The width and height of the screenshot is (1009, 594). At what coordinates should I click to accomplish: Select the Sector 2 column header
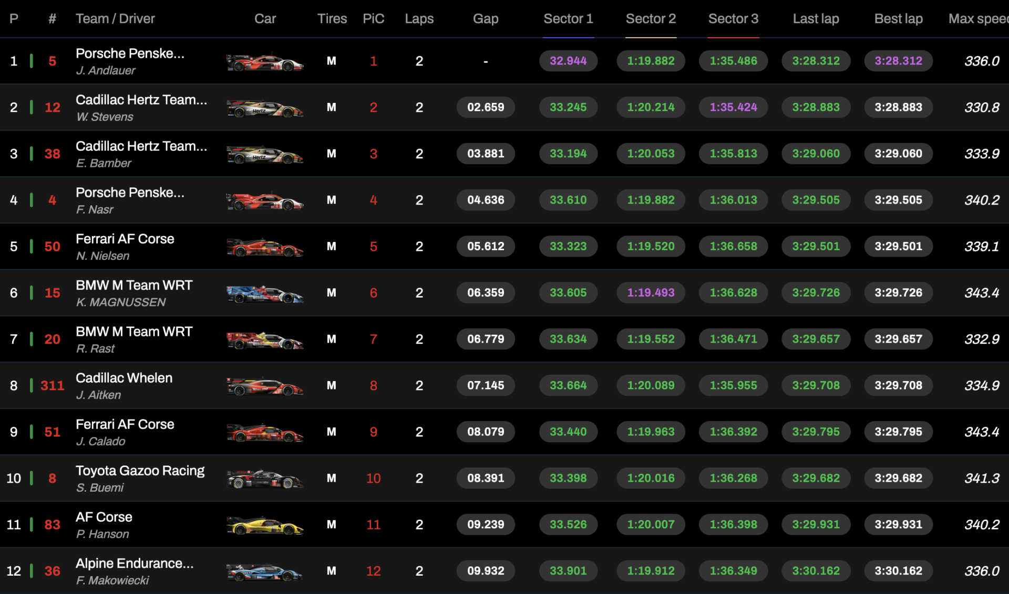pos(651,19)
